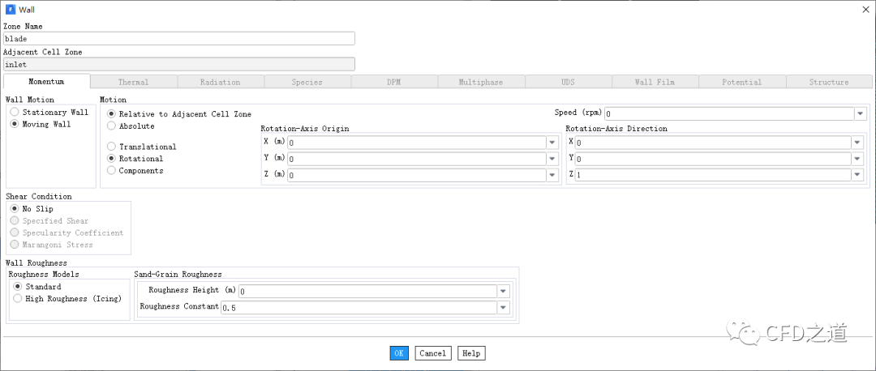Enable High Roughness (Icing) model

coord(18,299)
